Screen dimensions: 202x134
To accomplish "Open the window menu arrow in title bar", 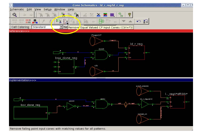I will click(x=10, y=5).
